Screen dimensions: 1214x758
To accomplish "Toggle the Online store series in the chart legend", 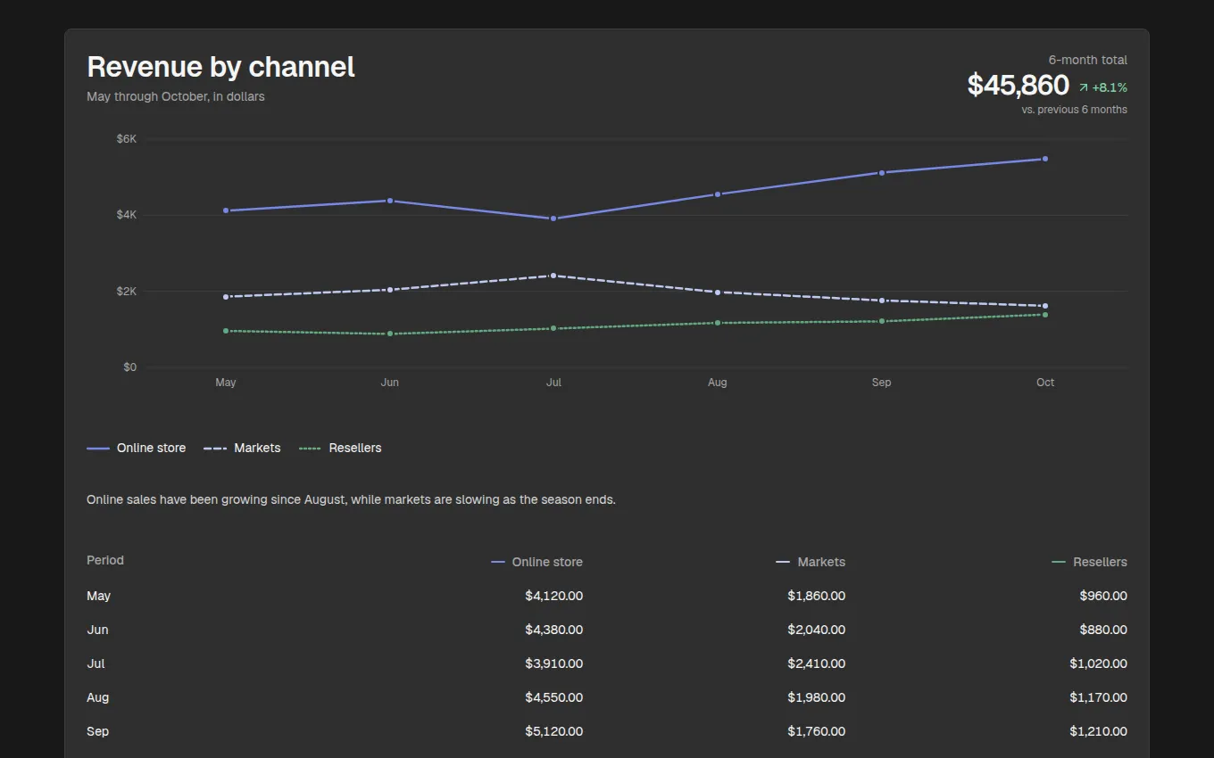I will coord(137,448).
